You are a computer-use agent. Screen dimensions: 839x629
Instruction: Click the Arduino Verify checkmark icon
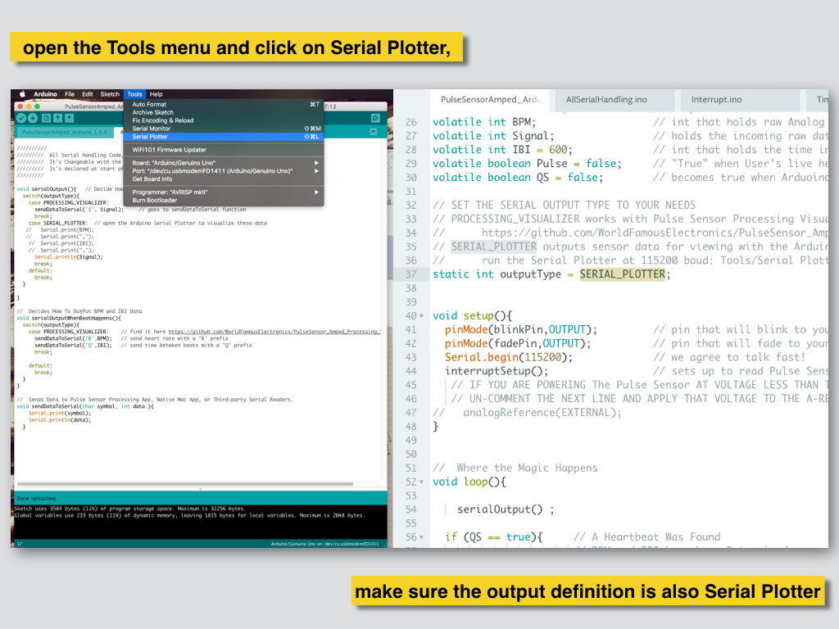point(21,118)
